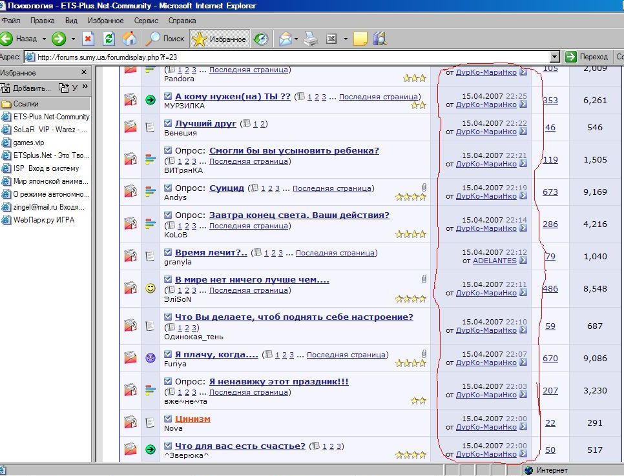Screen dimensions: 624x476
Task: Open thread 'Время лечит?..'
Action: [211, 253]
